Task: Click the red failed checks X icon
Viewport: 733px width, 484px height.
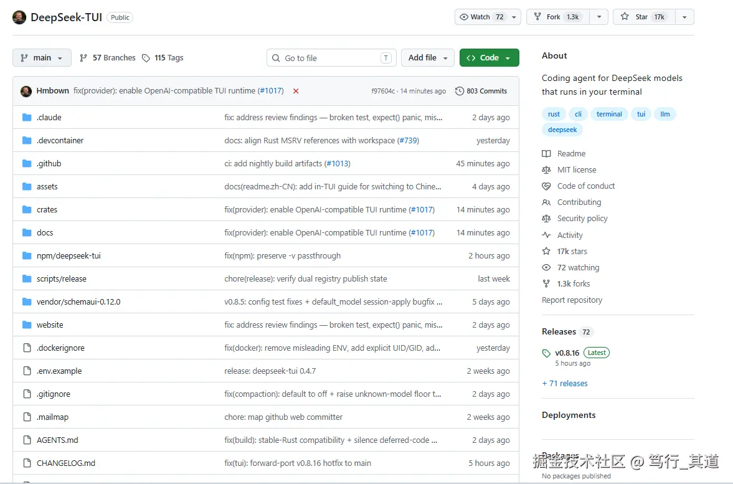Action: 296,91
